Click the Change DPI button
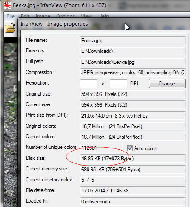190x207 pixels. coord(167,84)
